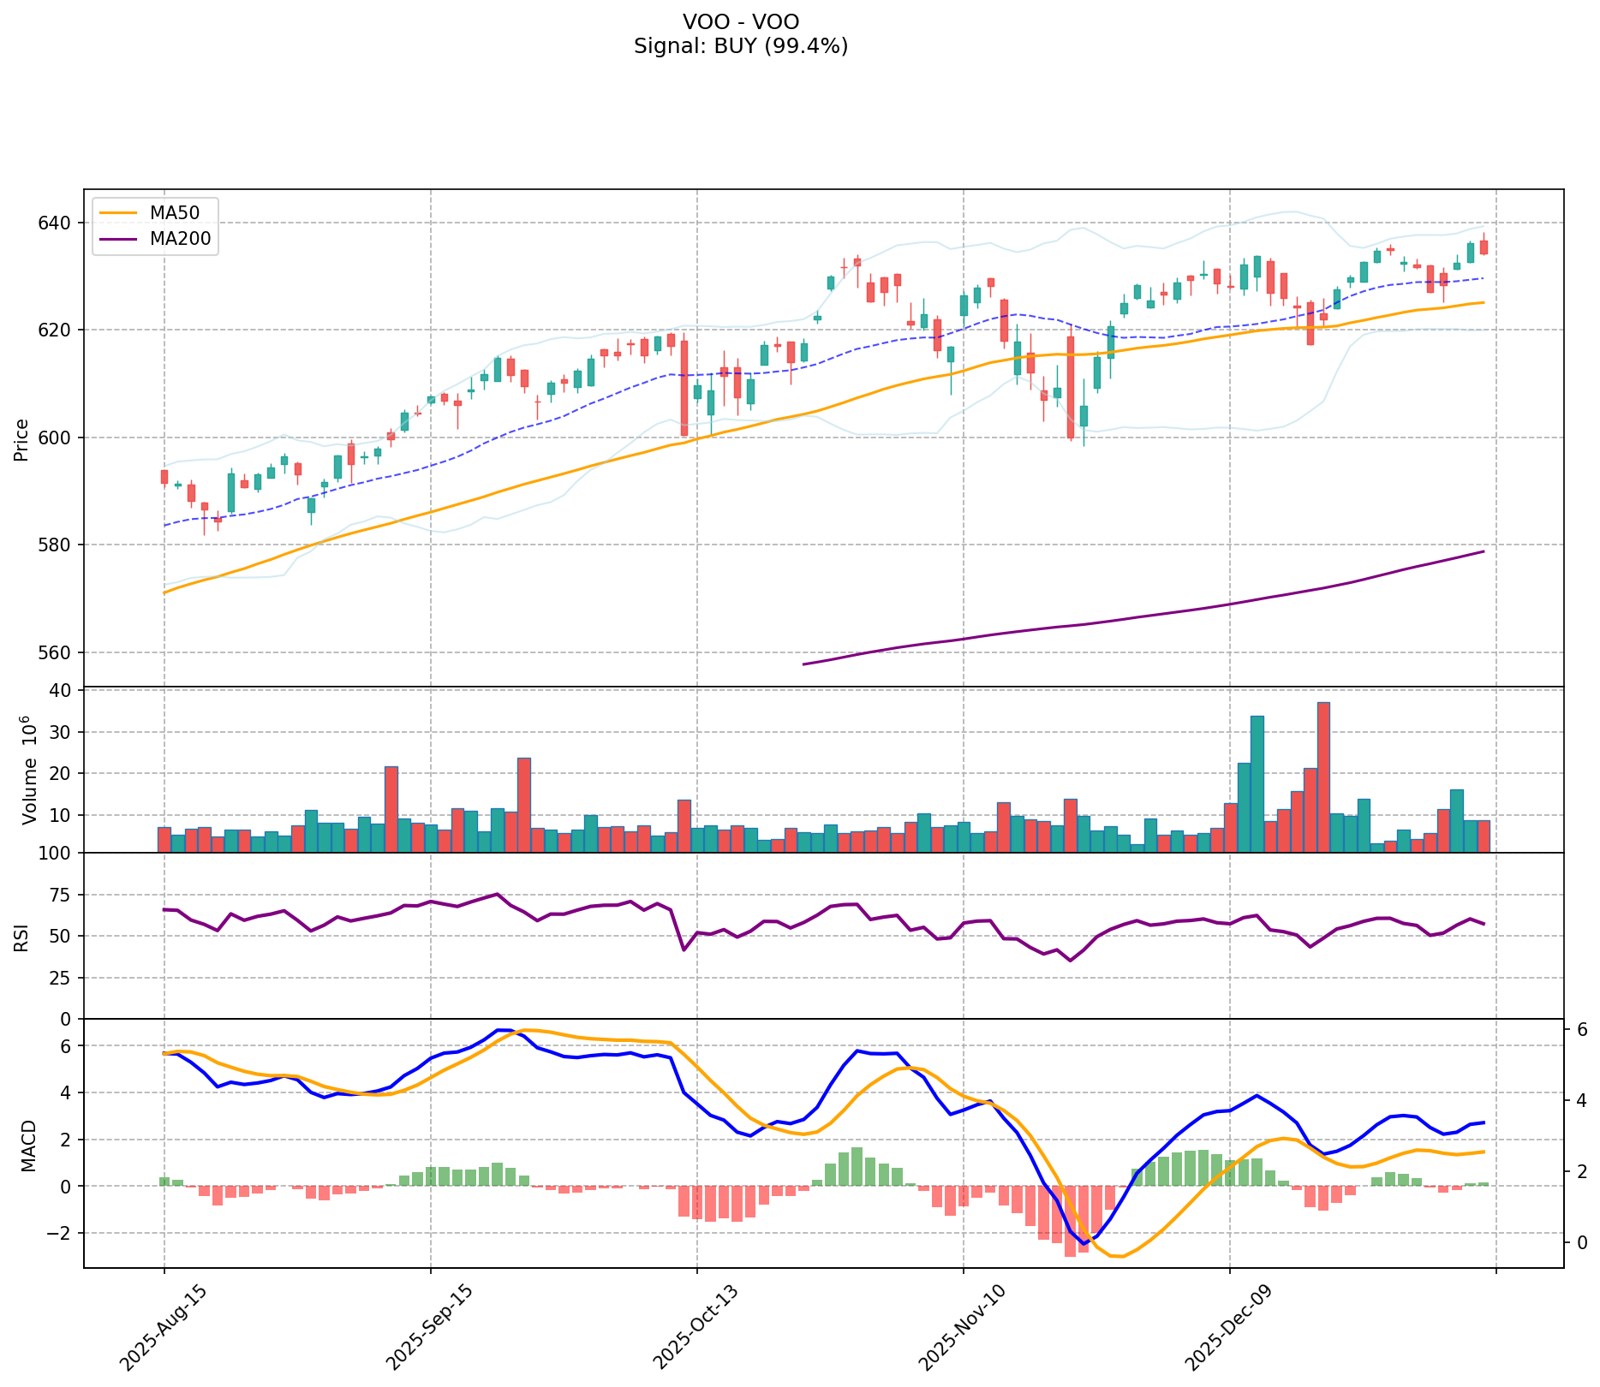The width and height of the screenshot is (1600, 1387).
Task: Click the RSI y-axis label
Action: click(x=22, y=937)
